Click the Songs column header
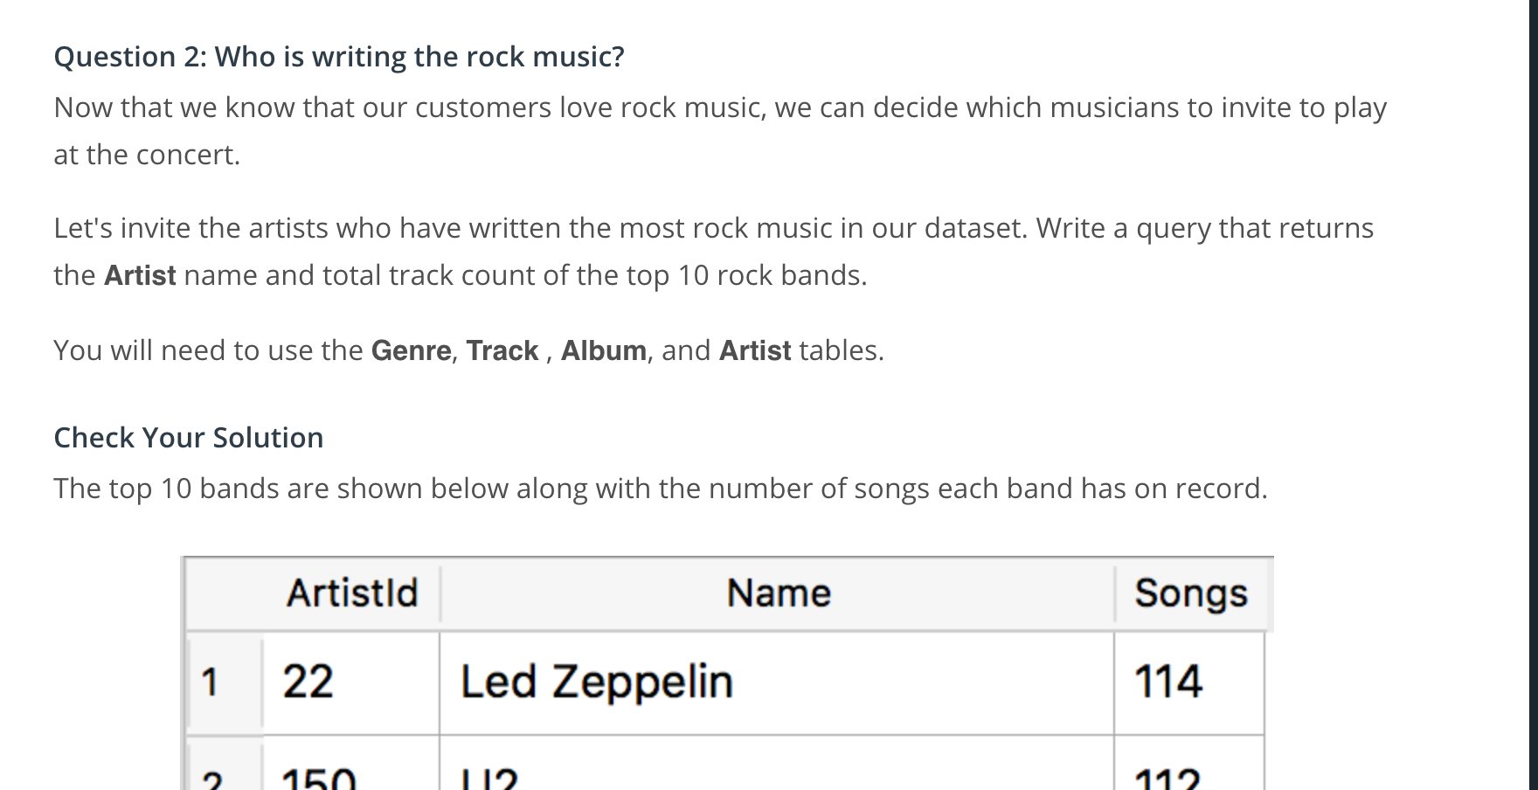 pyautogui.click(x=1190, y=593)
